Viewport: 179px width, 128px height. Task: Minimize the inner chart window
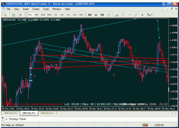coord(168,9)
